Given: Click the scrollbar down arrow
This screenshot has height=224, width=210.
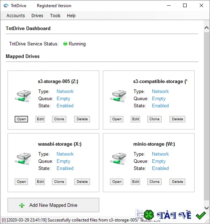Looking at the screenshot, I should (206, 208).
